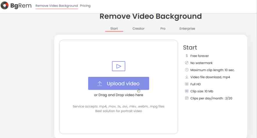Click the list icon beside Clips per day
This screenshot has height=138, width=257.
point(187,98)
